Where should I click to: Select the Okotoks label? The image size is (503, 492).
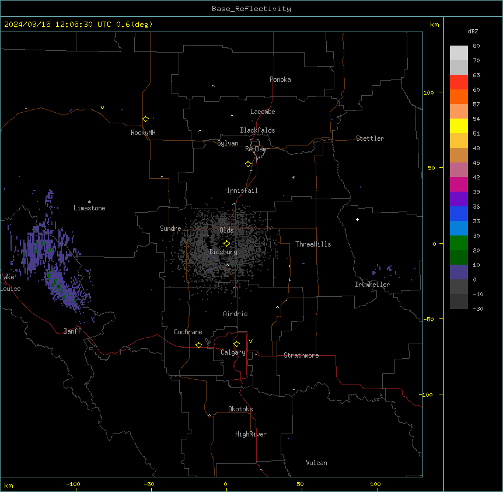240,409
